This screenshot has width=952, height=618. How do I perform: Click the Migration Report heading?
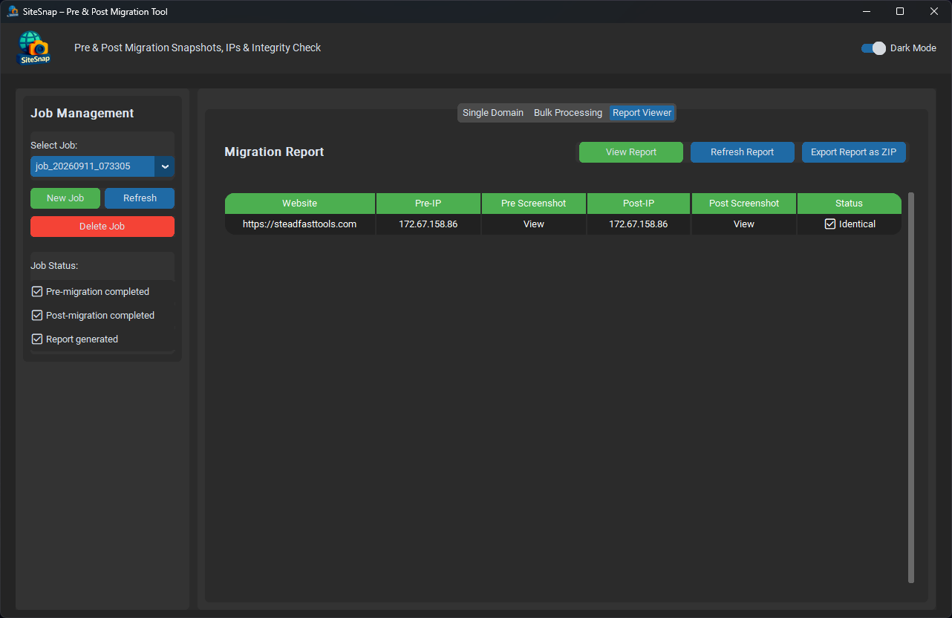coord(275,152)
